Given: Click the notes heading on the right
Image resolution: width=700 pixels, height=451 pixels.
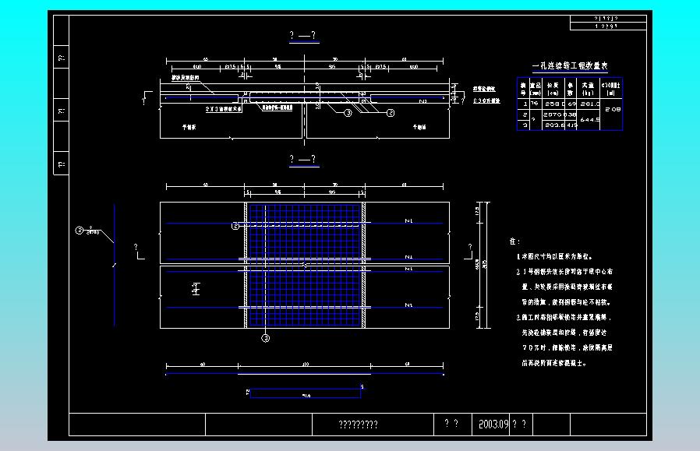Looking at the screenshot, I should point(514,242).
